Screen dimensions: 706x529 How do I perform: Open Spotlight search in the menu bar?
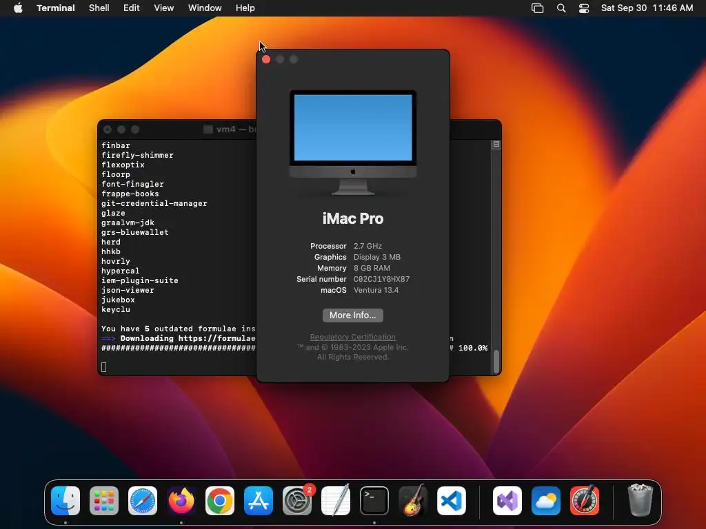561,8
